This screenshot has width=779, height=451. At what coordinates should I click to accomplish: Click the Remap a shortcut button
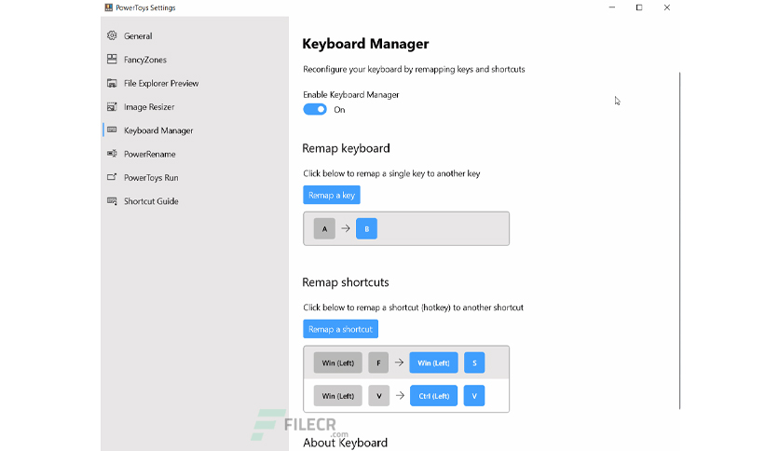(340, 329)
